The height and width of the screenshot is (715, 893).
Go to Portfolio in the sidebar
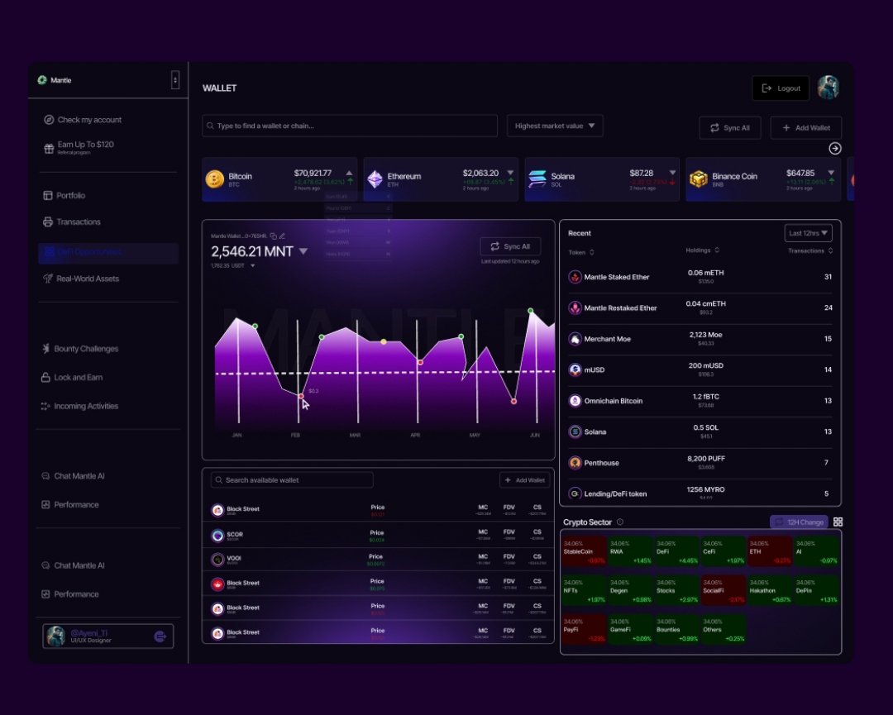64,195
